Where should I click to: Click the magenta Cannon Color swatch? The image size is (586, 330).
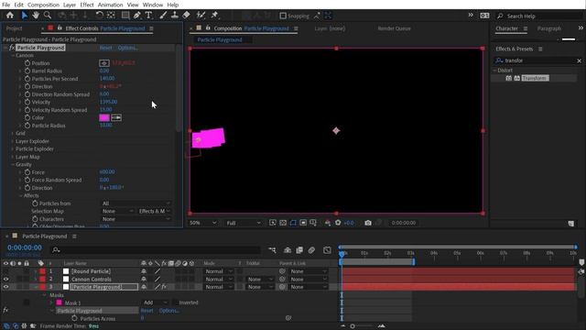[104, 118]
